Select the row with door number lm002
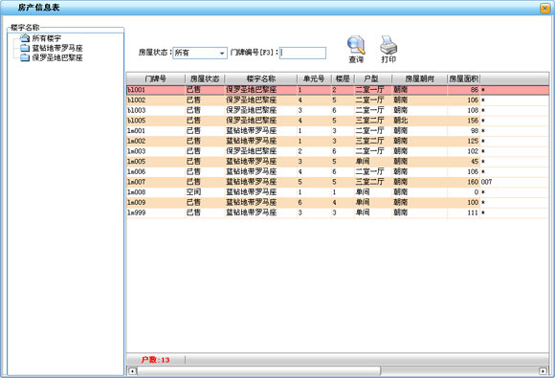This screenshot has height=378, width=555. [338, 142]
